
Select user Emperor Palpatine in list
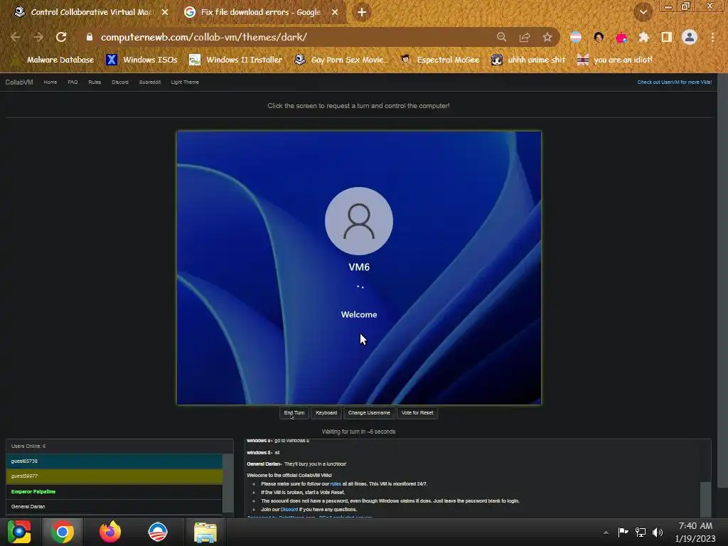(114, 492)
